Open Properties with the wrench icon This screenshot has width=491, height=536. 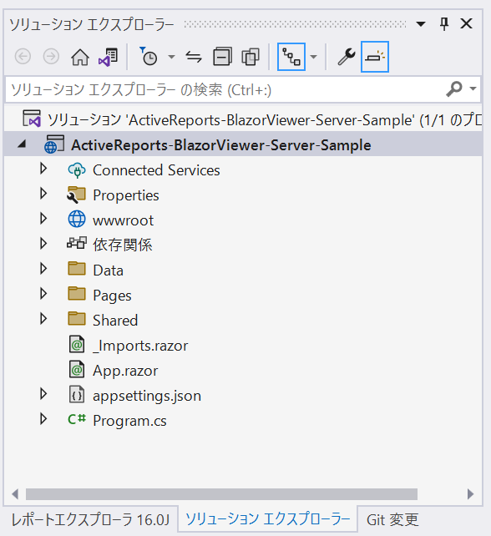(x=347, y=57)
